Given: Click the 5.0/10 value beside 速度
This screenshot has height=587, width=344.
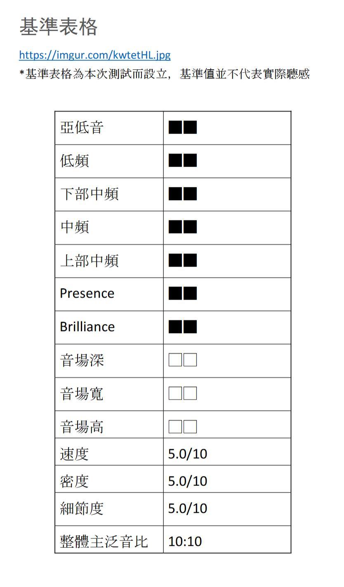Looking at the screenshot, I should click(x=188, y=454).
